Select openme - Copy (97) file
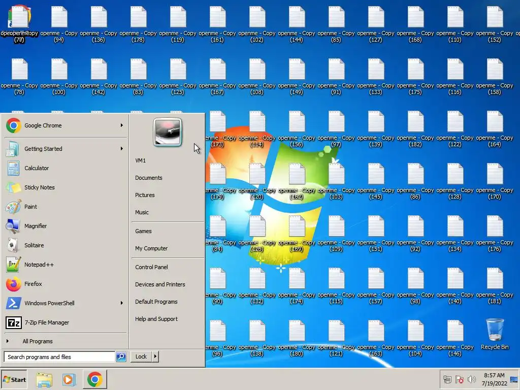The width and height of the screenshot is (520, 390). 336,129
